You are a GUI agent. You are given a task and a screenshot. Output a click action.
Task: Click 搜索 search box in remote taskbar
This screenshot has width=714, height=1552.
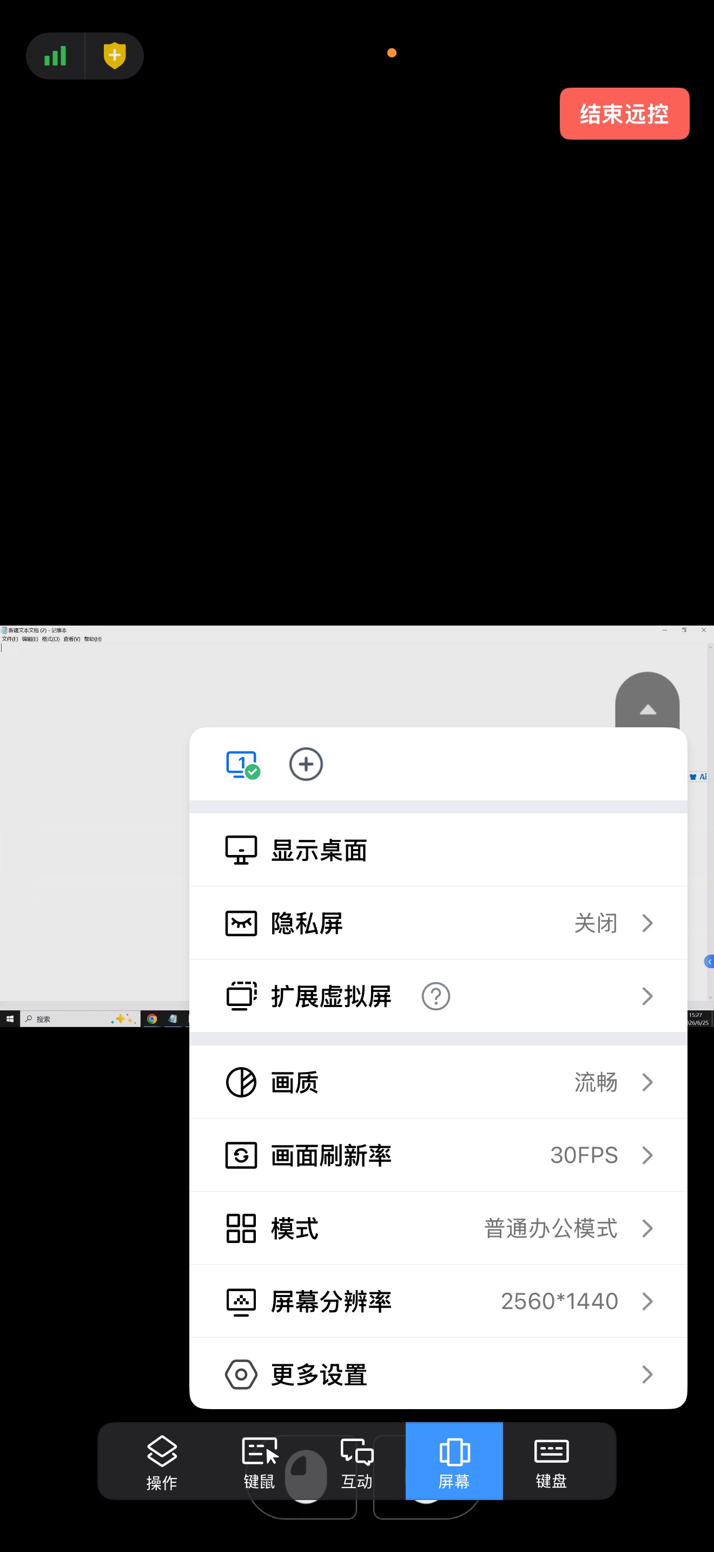[x=80, y=1018]
